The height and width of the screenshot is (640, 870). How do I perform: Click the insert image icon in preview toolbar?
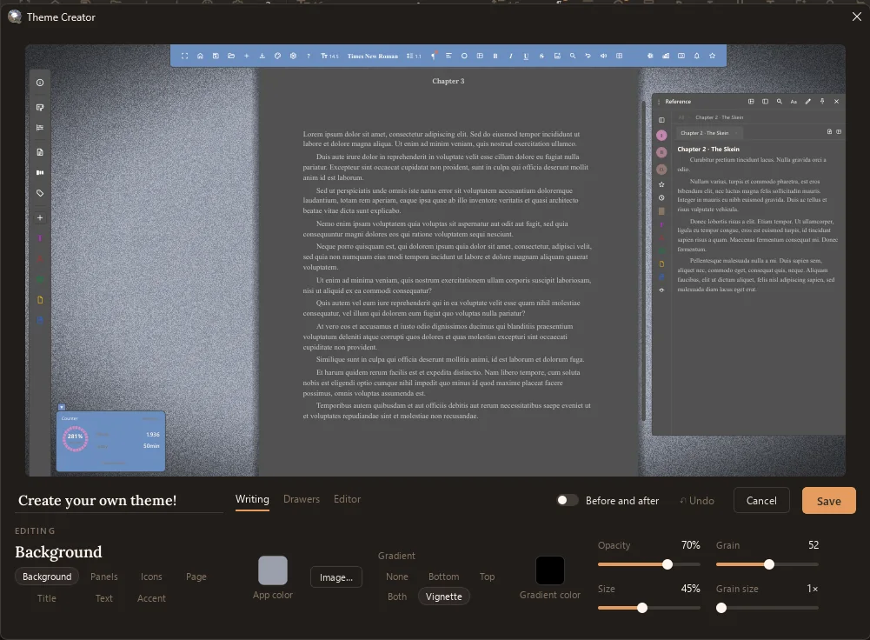click(x=557, y=56)
